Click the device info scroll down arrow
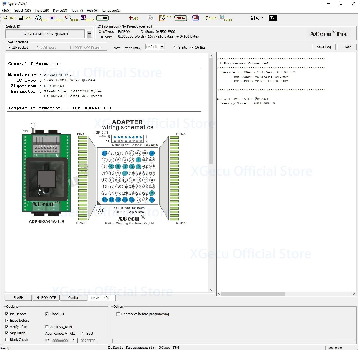This screenshot has width=358, height=350. point(212,290)
